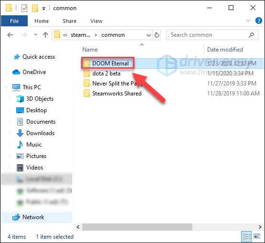Image resolution: width=265 pixels, height=243 pixels.
Task: Open Pictures in navigation pane
Action: coord(36,156)
